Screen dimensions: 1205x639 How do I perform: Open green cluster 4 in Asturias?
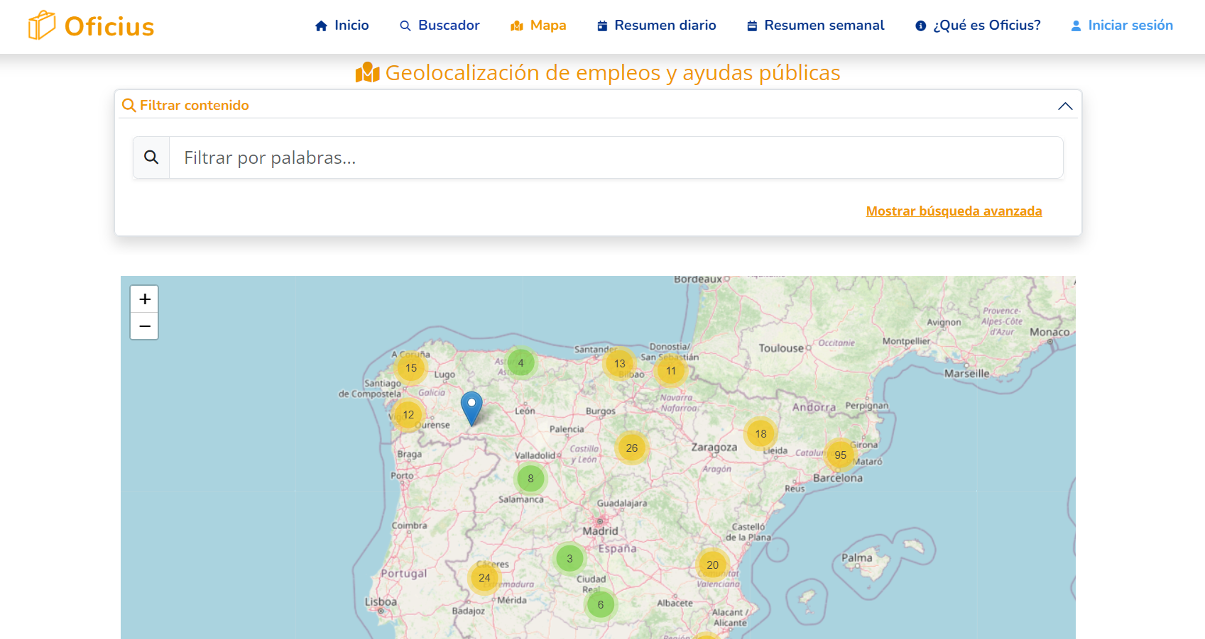(521, 363)
